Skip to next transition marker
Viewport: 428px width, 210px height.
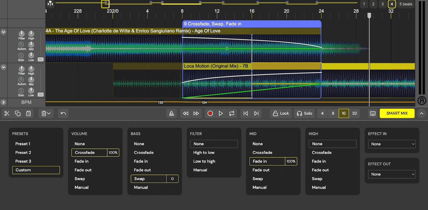256,113
